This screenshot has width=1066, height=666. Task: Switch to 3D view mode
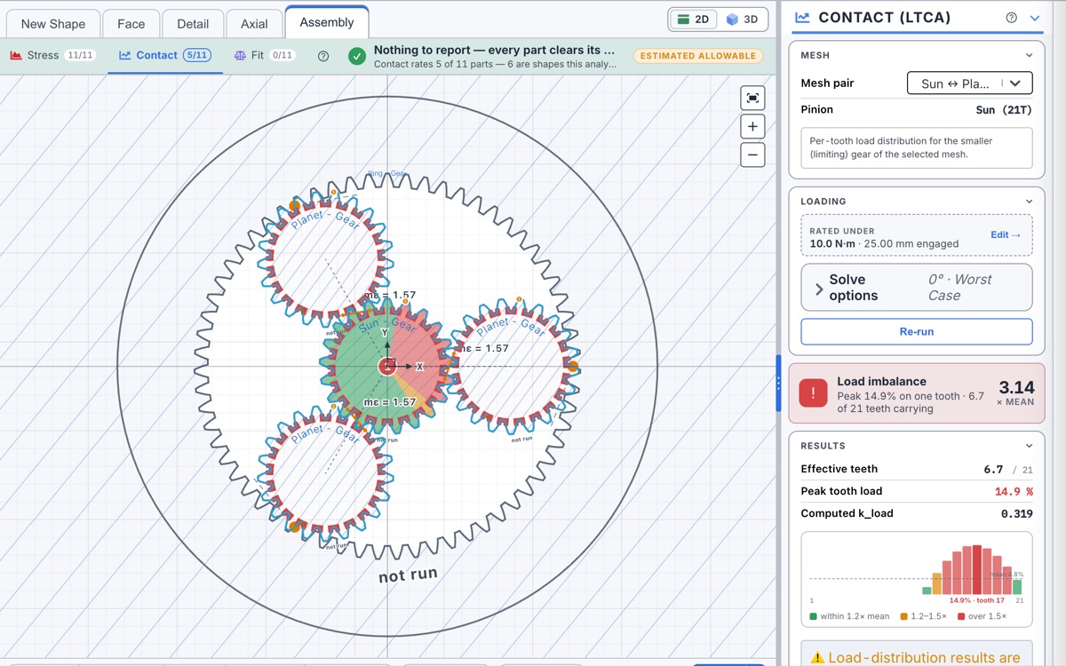point(742,19)
